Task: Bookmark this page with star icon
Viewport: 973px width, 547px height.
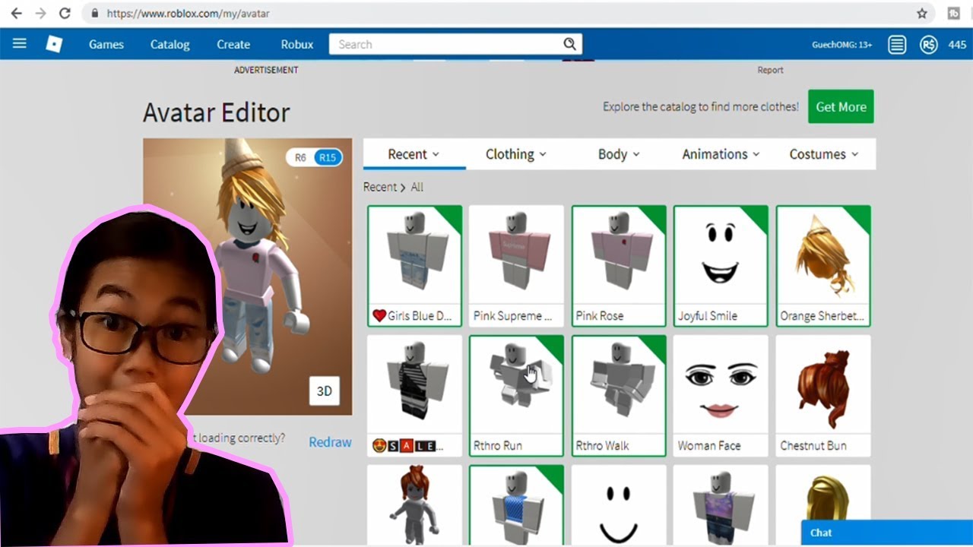Action: tap(922, 13)
